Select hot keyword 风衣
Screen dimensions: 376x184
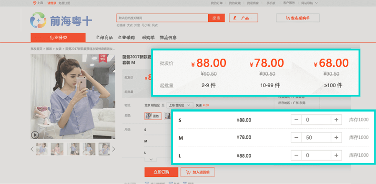tap(155, 25)
